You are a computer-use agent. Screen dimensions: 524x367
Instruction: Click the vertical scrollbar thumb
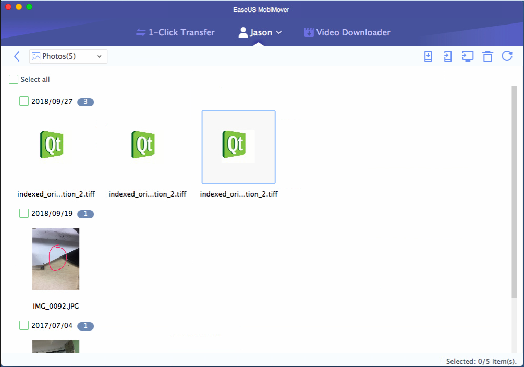[x=514, y=191]
